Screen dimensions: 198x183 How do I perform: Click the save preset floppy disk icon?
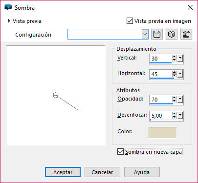point(157,34)
